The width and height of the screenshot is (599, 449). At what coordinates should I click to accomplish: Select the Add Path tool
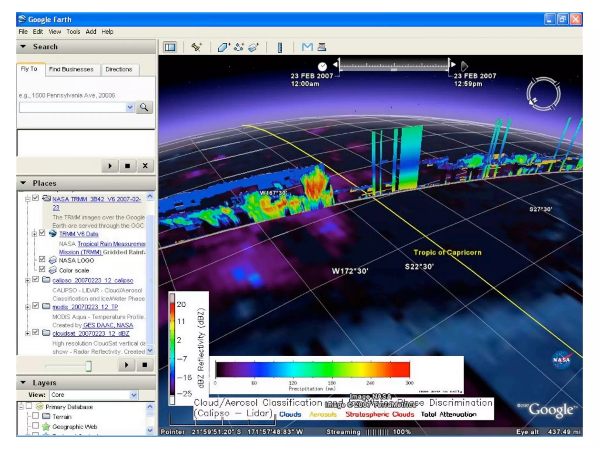coord(239,47)
